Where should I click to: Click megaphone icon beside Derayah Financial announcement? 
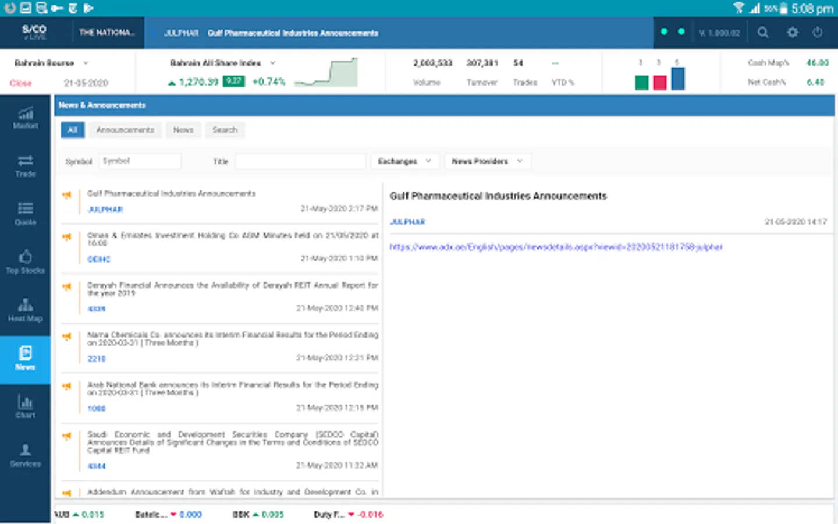[67, 286]
